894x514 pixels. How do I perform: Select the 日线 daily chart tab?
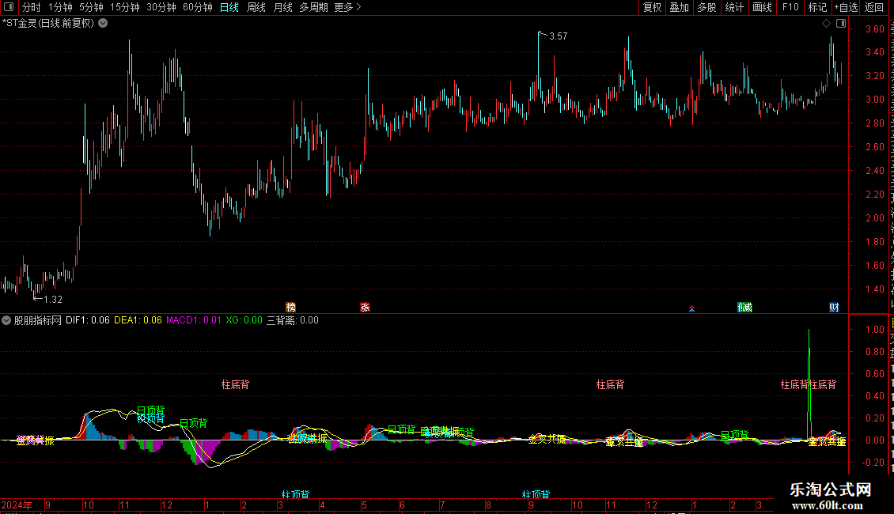(229, 7)
